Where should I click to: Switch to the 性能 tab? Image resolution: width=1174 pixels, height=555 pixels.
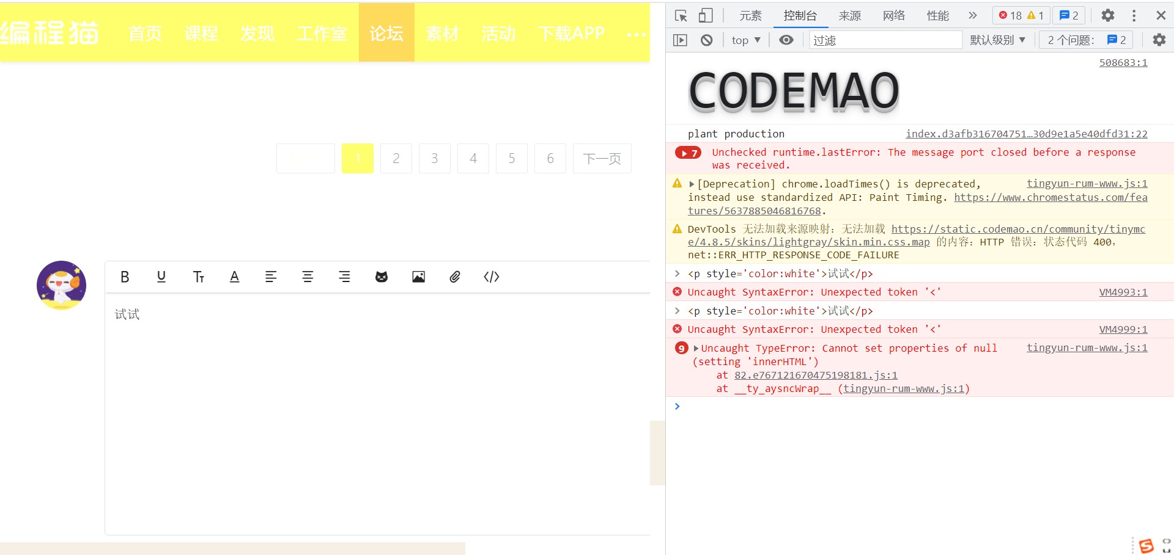click(937, 16)
